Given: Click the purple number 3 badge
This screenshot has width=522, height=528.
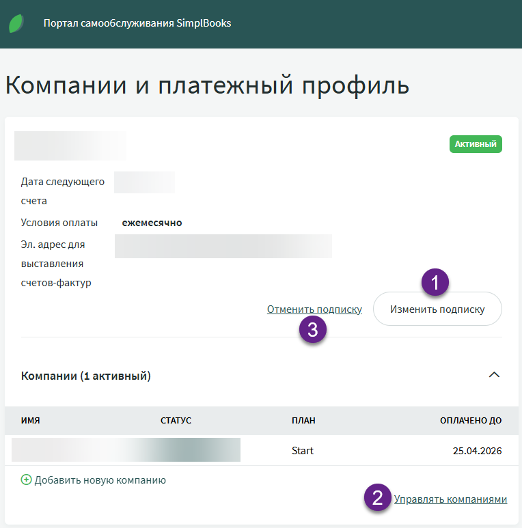Looking at the screenshot, I should pos(313,330).
